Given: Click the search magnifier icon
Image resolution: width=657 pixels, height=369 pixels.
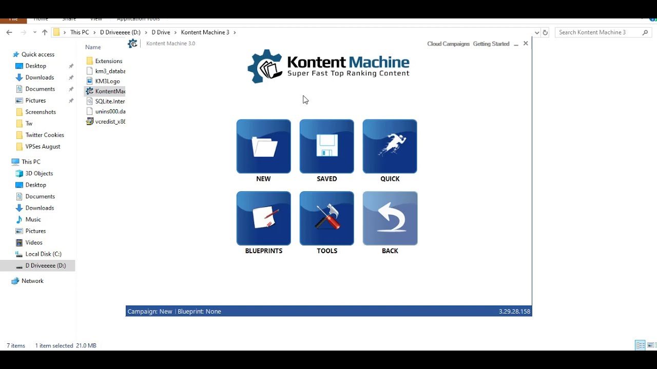Looking at the screenshot, I should (646, 32).
